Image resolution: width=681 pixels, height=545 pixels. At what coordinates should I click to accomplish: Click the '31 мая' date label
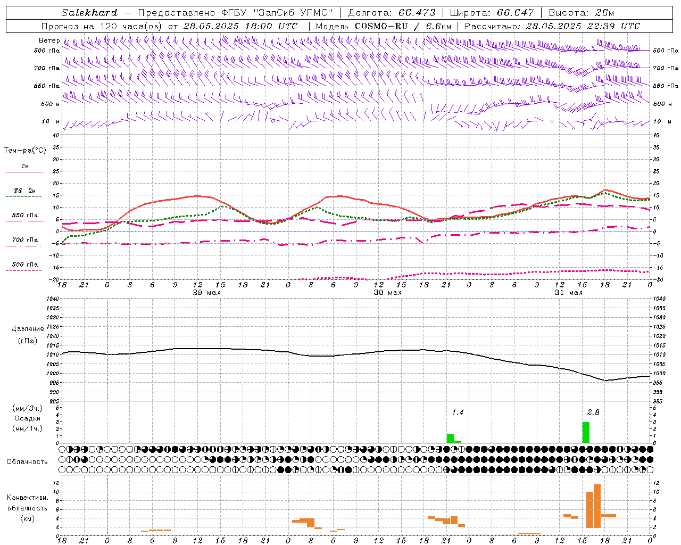pos(568,293)
